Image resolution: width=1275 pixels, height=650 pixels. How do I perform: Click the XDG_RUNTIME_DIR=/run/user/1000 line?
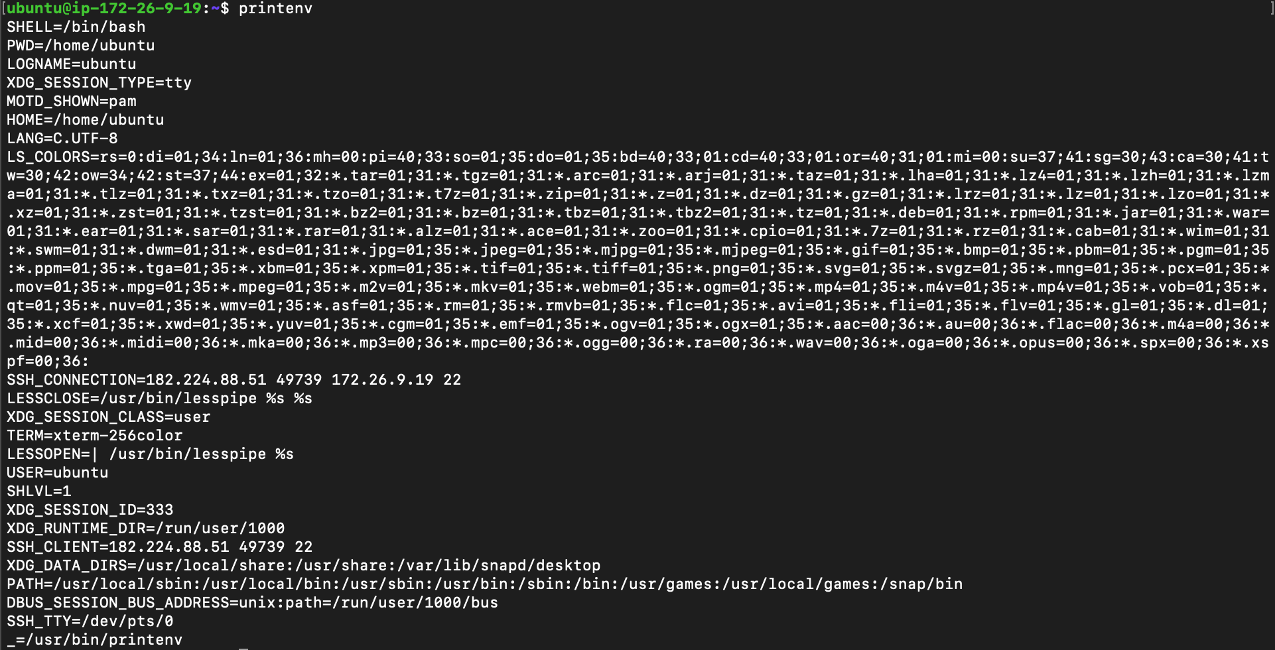(x=146, y=529)
